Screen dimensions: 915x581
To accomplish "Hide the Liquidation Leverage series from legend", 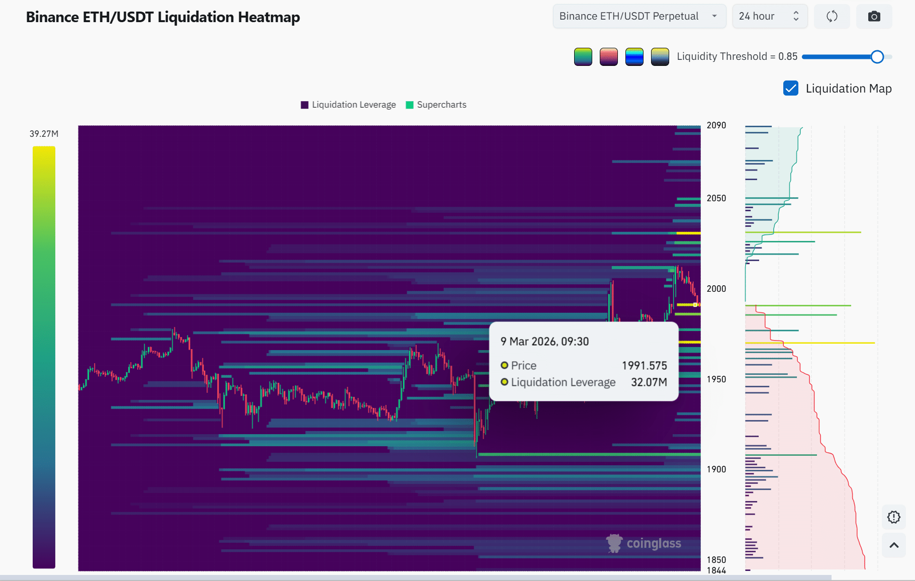I will point(347,105).
